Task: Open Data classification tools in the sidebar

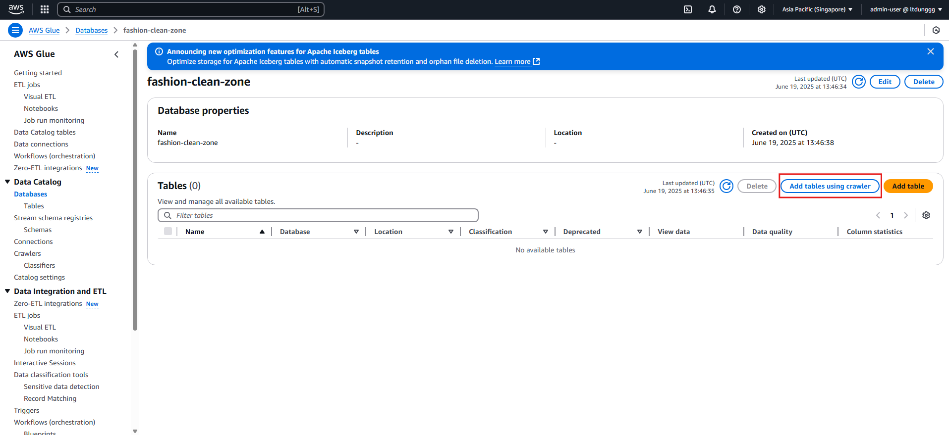Action: [51, 375]
